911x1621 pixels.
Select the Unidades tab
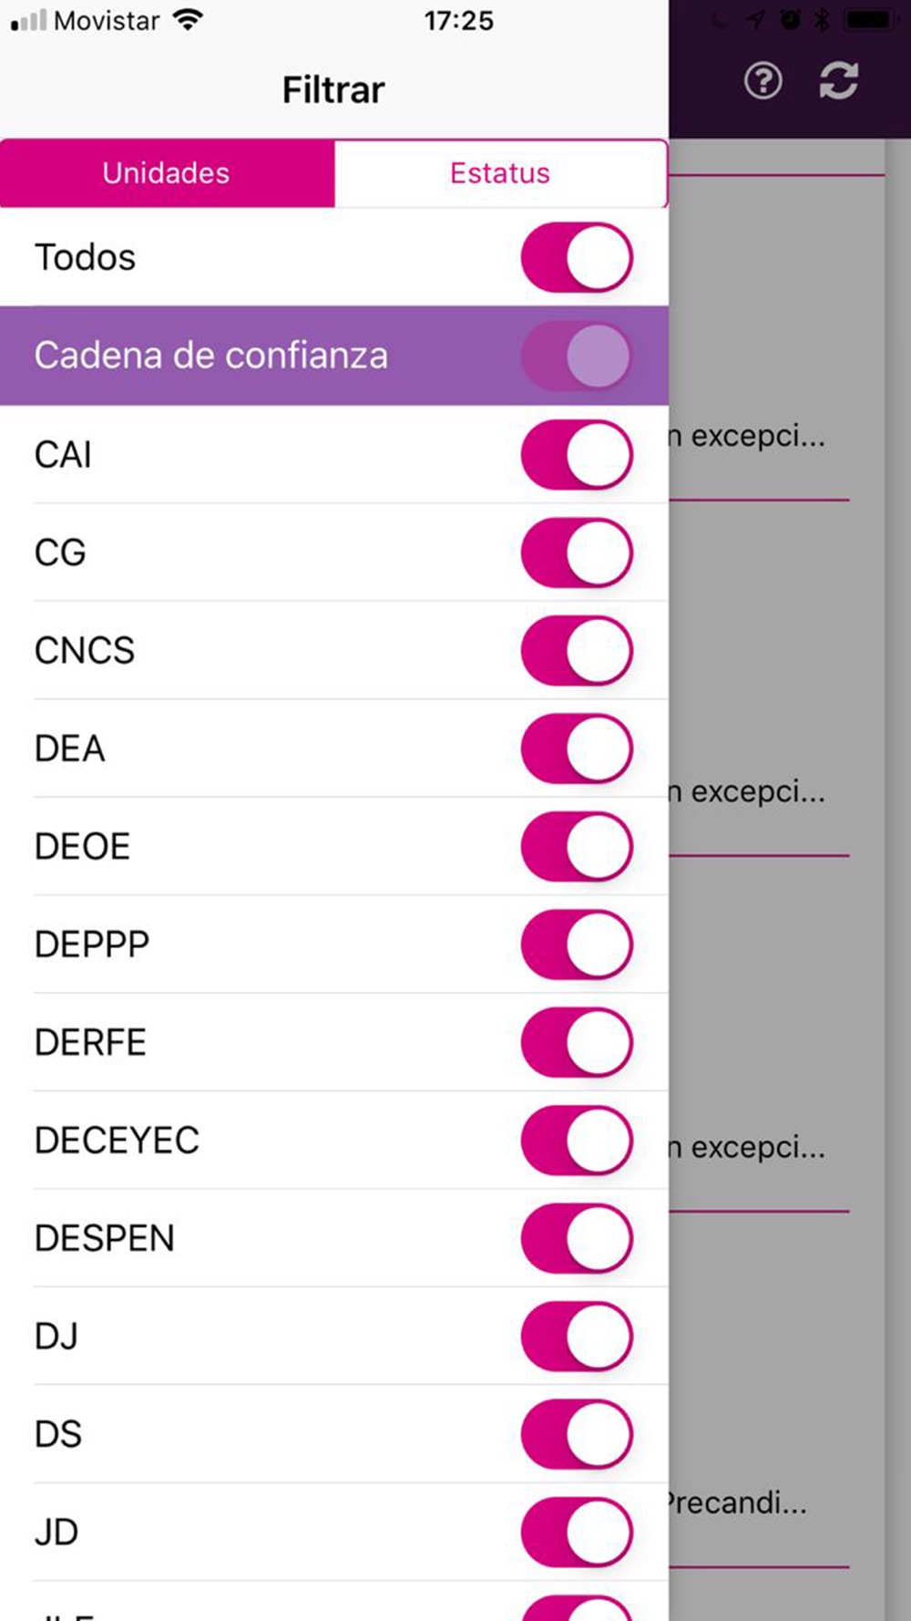click(167, 173)
